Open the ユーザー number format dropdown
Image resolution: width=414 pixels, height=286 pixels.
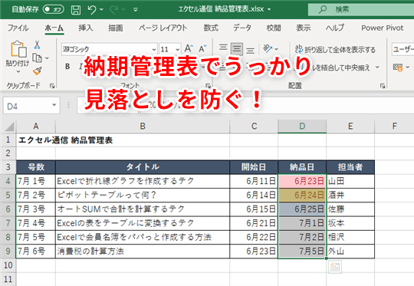coord(403,49)
